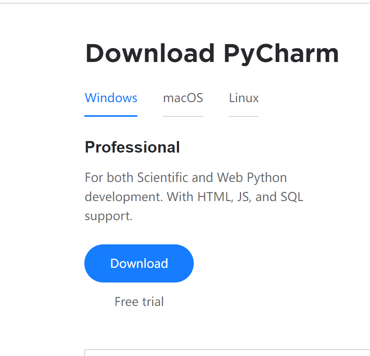The image size is (370, 356).
Task: Select the Linux tab
Action: pos(243,98)
